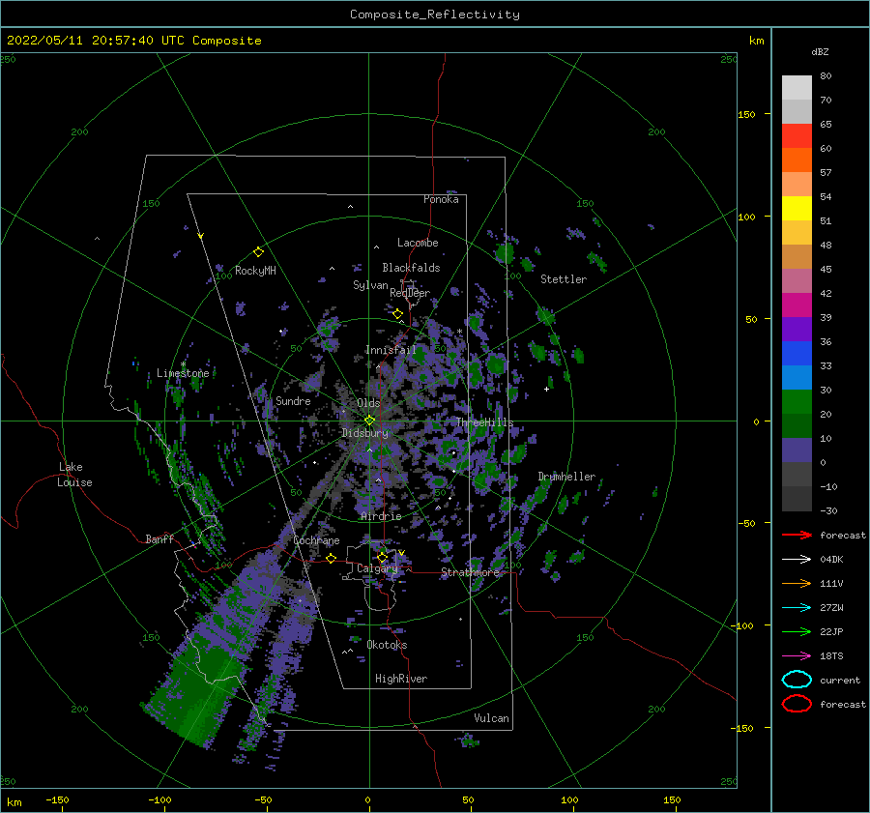Viewport: 870px width, 813px height.
Task: Click the red forecast ellipse icon
Action: point(797,704)
